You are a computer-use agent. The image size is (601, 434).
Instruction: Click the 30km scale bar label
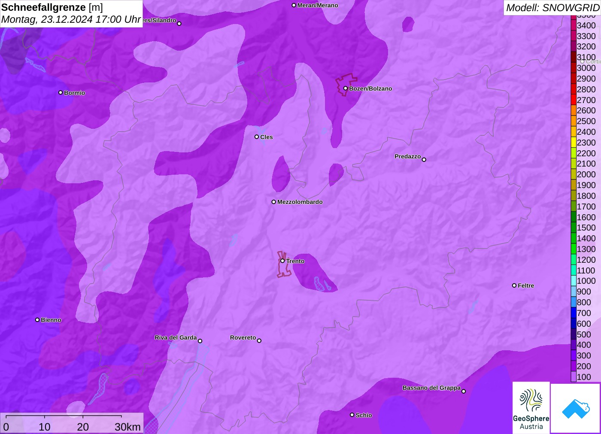click(127, 427)
